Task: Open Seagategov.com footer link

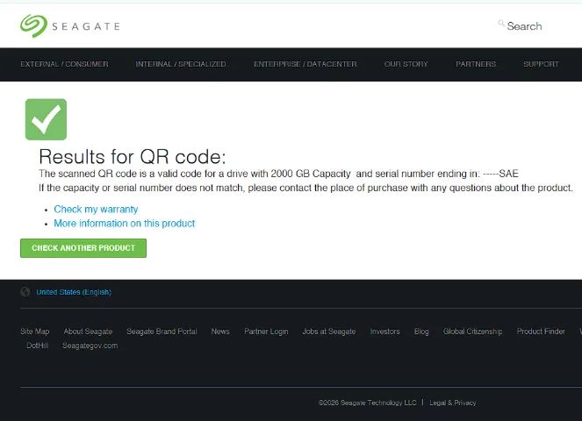Action: coord(90,346)
